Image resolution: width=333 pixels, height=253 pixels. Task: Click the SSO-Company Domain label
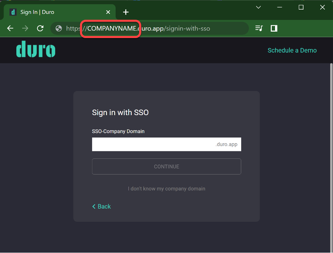[118, 131]
